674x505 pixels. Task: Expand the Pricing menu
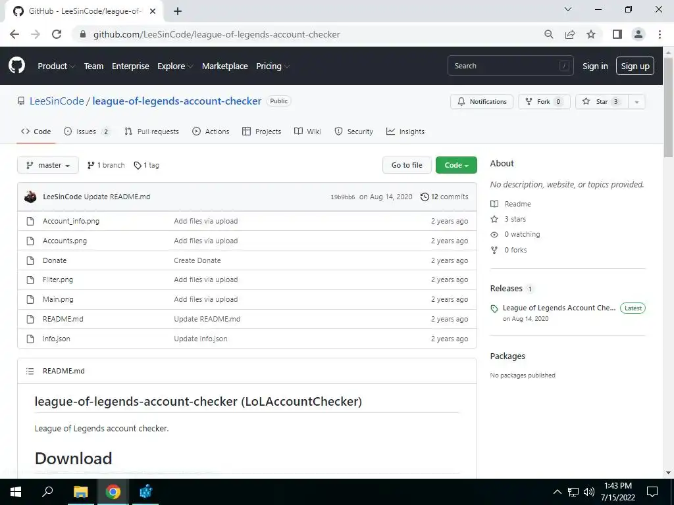coord(272,66)
